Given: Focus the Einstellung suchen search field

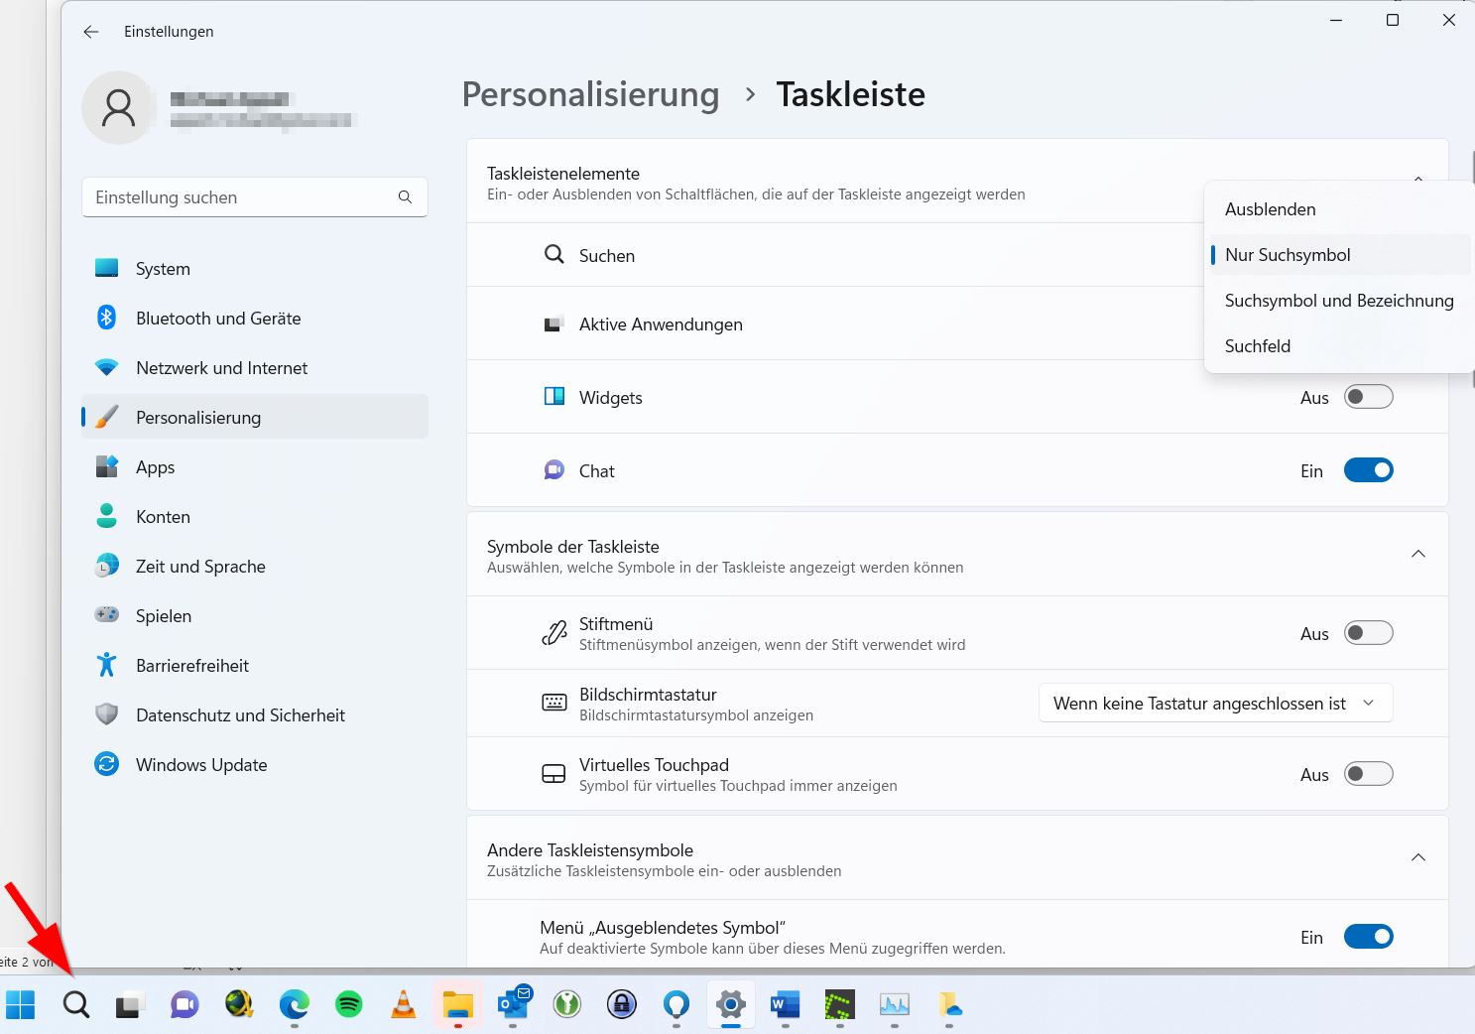Looking at the screenshot, I should click(x=255, y=197).
